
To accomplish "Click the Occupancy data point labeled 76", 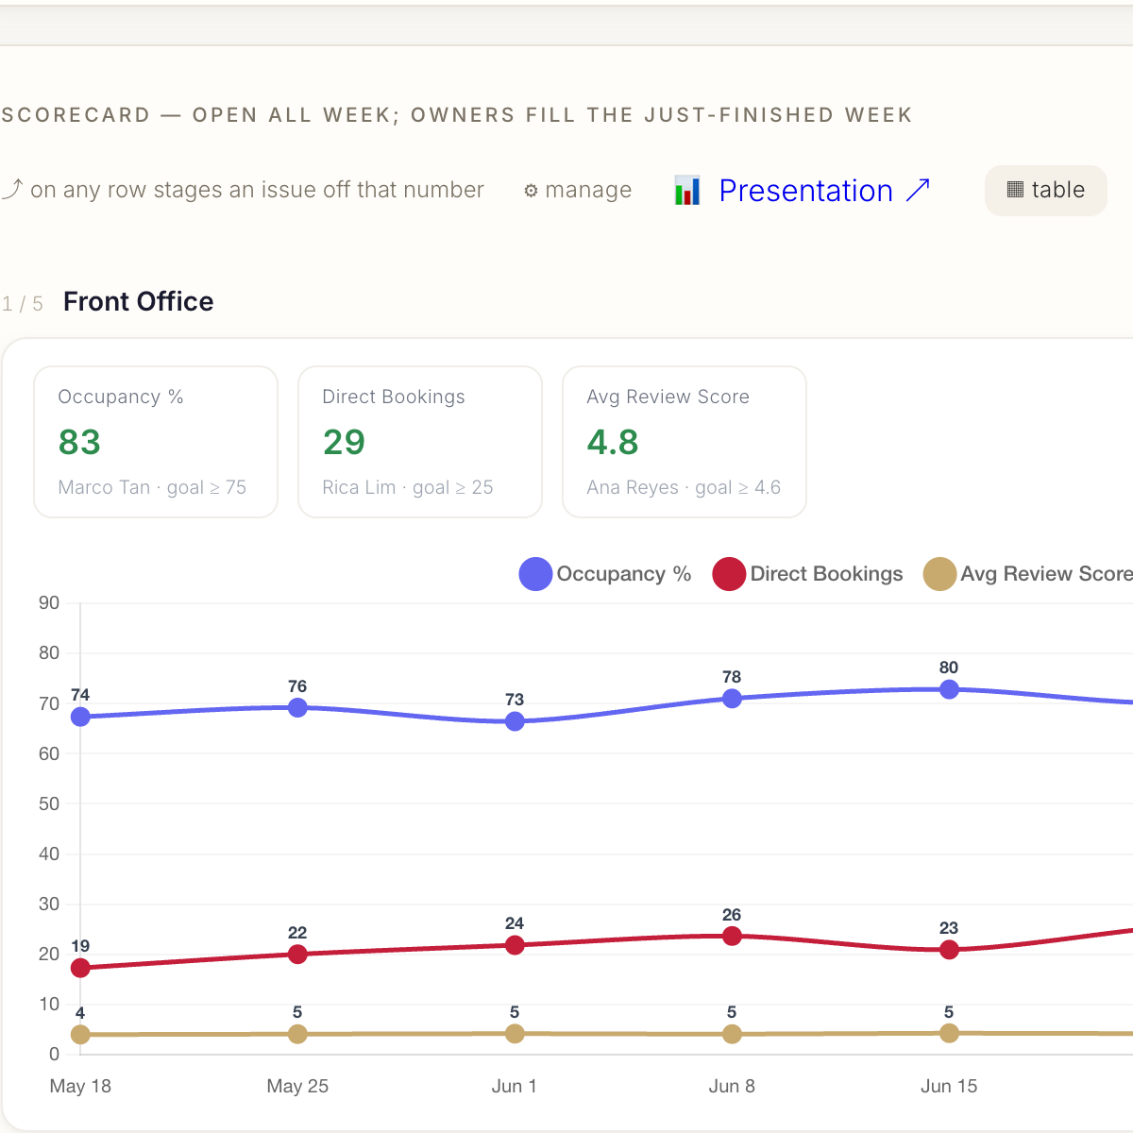I will [x=297, y=707].
